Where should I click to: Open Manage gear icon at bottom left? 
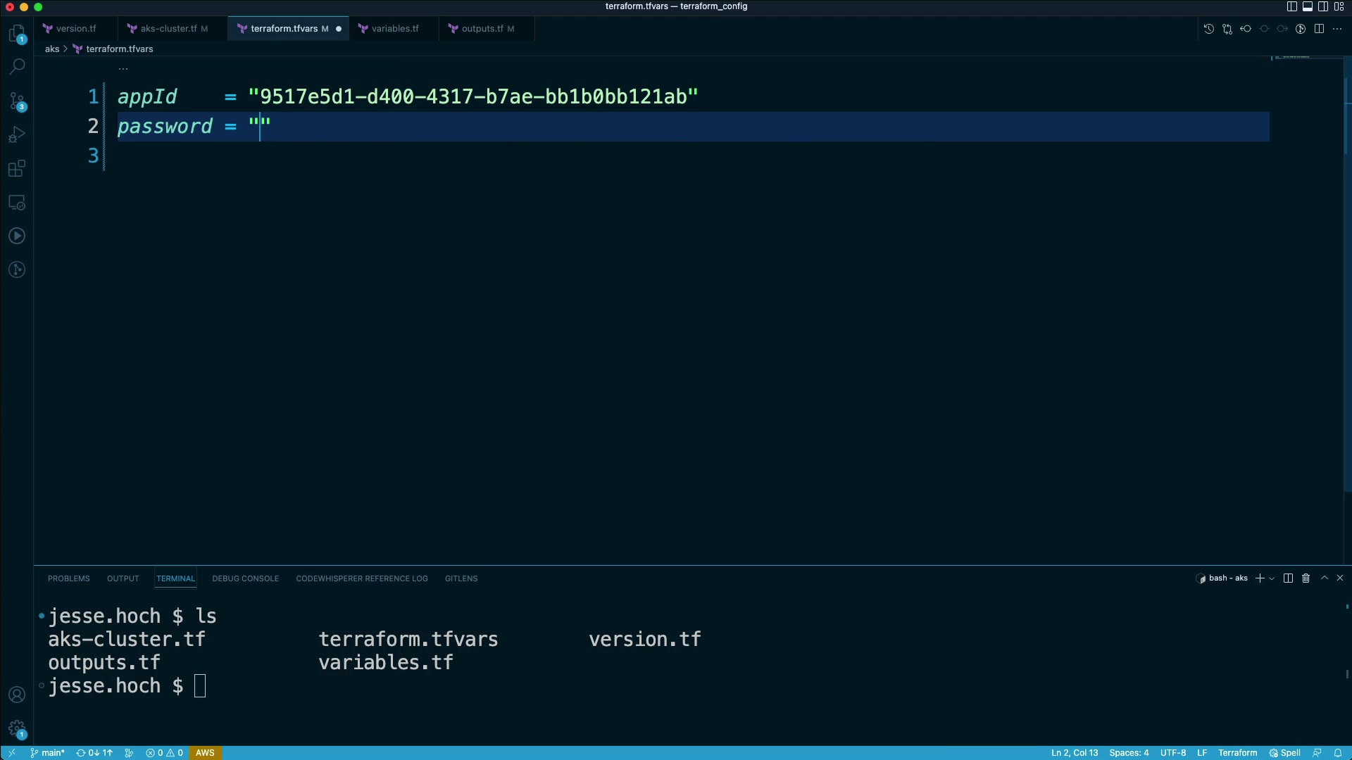tap(17, 729)
